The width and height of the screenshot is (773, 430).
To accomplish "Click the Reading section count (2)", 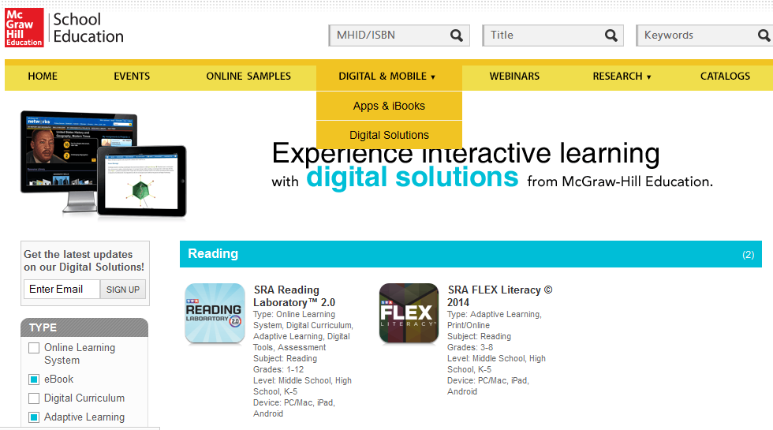I will pos(748,254).
